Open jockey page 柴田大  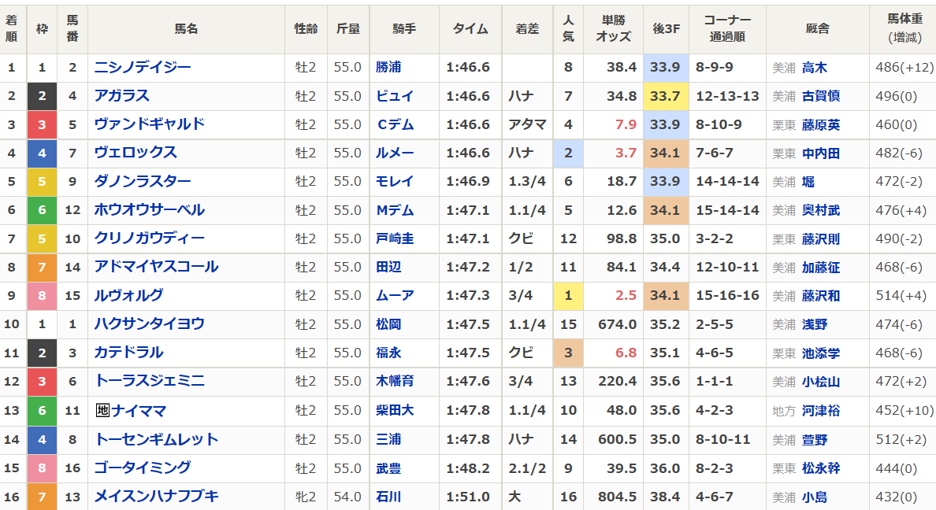[395, 410]
